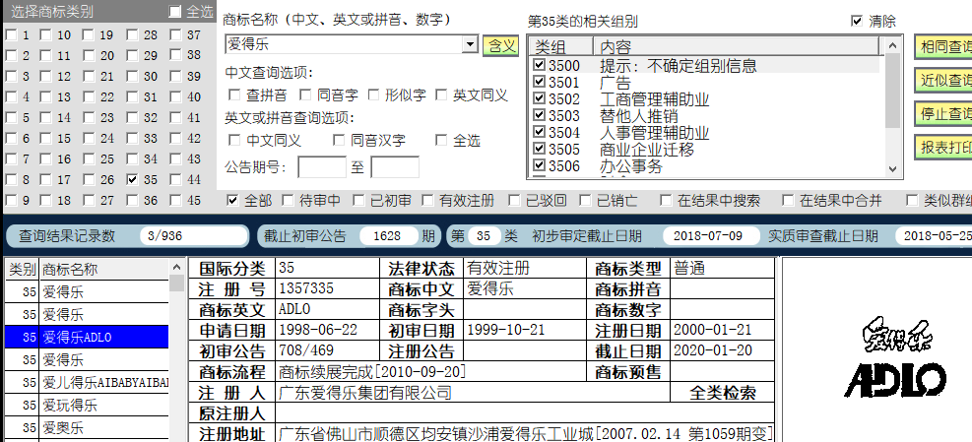
Task: Tick the class 37 checkbox
Action: coord(175,35)
